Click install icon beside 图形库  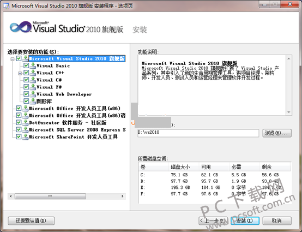pyautogui.click(x=33, y=101)
